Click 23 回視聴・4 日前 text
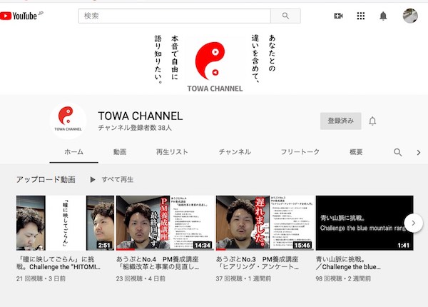 pos(141,278)
